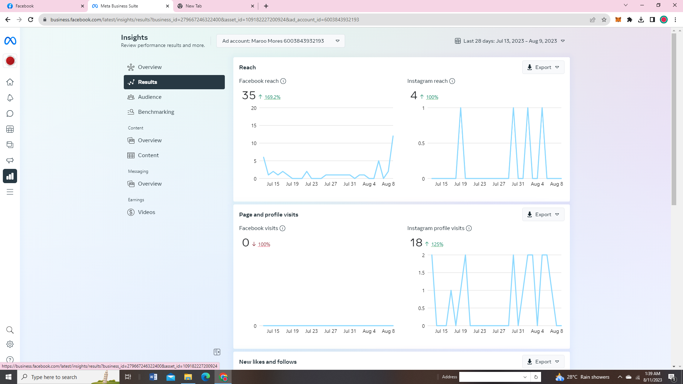Open Help question mark icon
The height and width of the screenshot is (384, 683).
point(10,359)
